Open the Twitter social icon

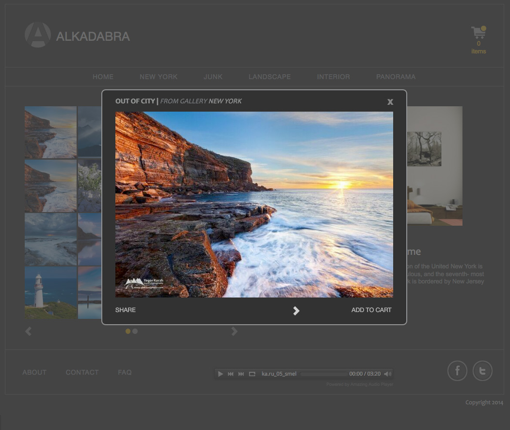[482, 371]
